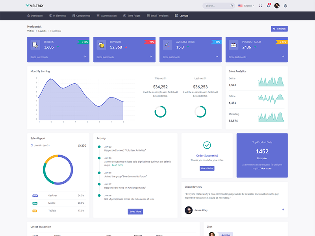
Task: Click the Product Sold briefcase icon
Action: pyautogui.click(x=233, y=45)
